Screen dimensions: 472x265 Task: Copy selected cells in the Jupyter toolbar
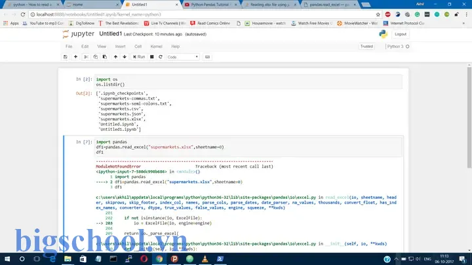[x=96, y=57]
